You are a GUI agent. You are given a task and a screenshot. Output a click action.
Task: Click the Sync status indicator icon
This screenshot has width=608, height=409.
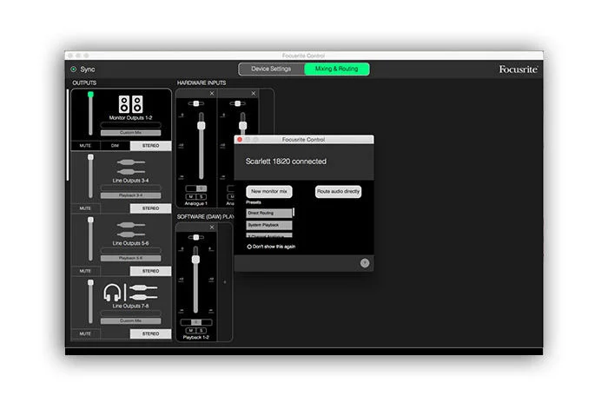73,69
